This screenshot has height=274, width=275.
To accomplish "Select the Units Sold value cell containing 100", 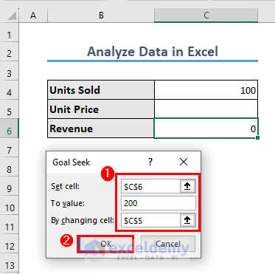I will pos(206,90).
